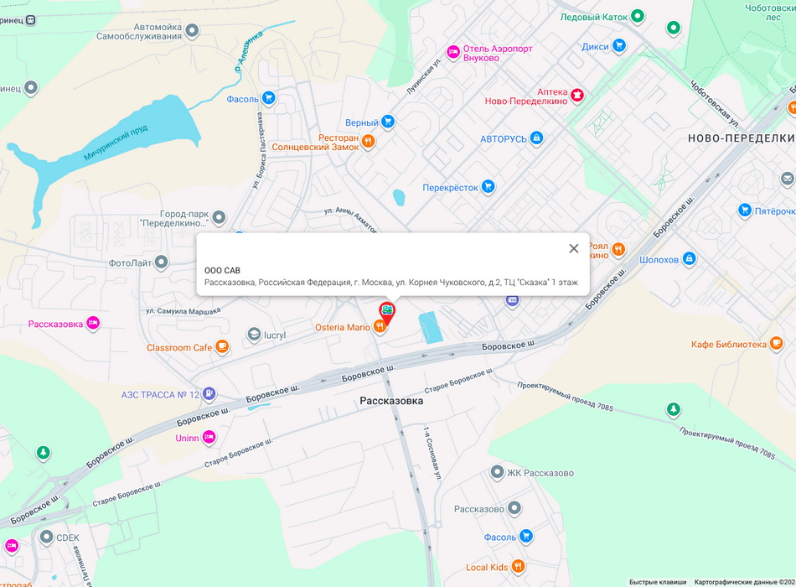
Task: Open the Дикси store cart icon
Action: [619, 46]
